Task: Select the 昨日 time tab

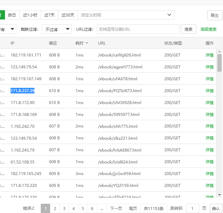Action: 12,15
